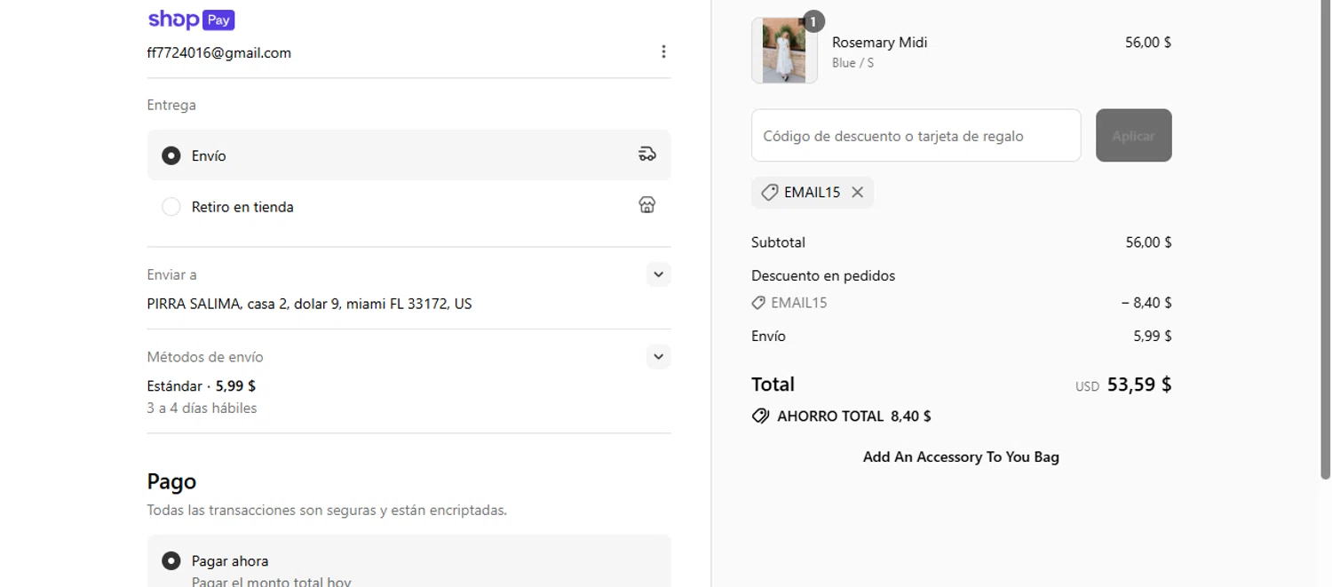This screenshot has height=587, width=1332.
Task: Click the Estándar 5,99 $ shipping method
Action: click(201, 386)
